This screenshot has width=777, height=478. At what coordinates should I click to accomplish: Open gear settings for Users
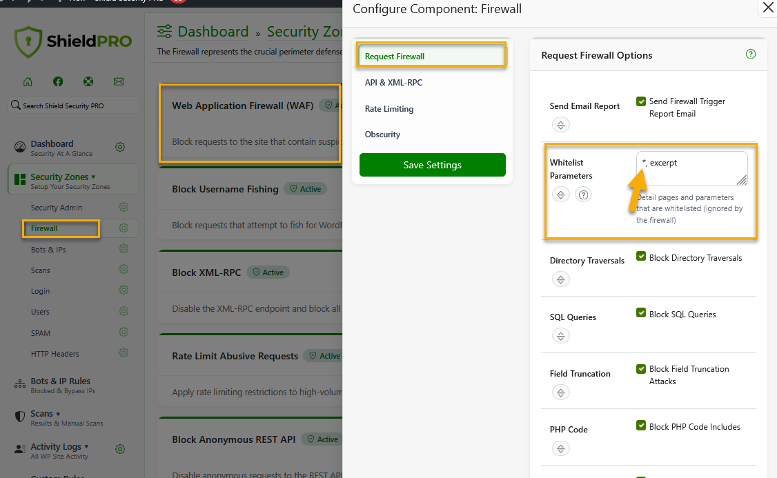[124, 311]
